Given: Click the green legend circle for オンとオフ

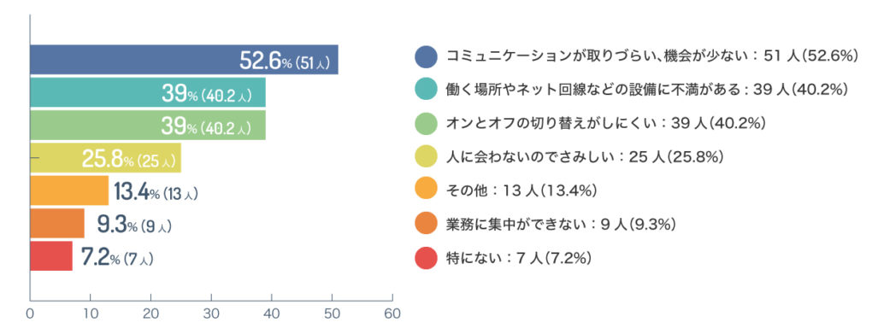Looking at the screenshot, I should point(426,123).
